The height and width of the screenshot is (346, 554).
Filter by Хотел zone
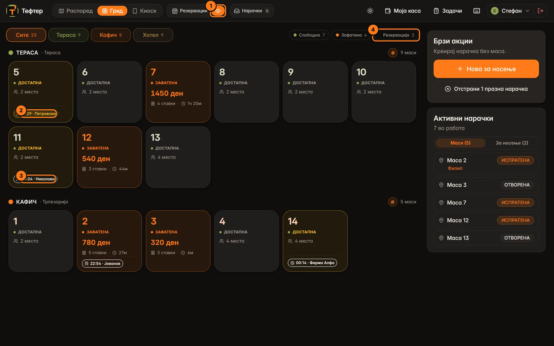pyautogui.click(x=153, y=35)
